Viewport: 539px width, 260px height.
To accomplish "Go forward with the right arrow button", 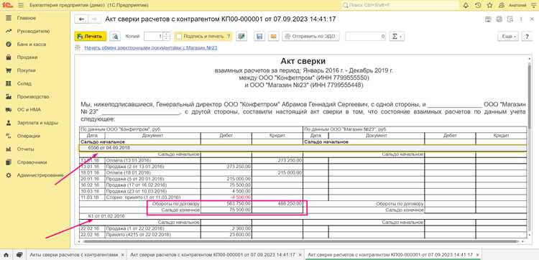I will 95,19.
